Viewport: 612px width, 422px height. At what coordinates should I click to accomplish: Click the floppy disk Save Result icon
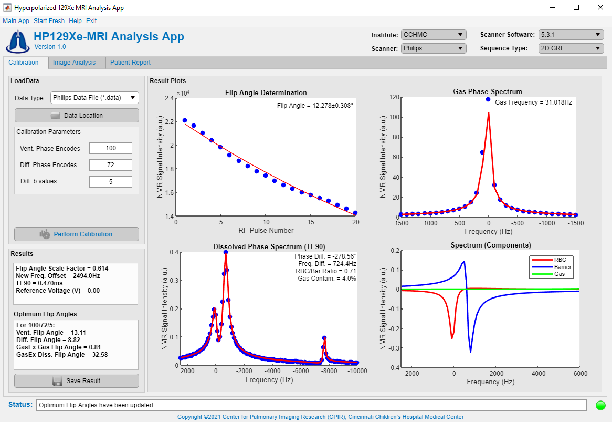(x=58, y=381)
